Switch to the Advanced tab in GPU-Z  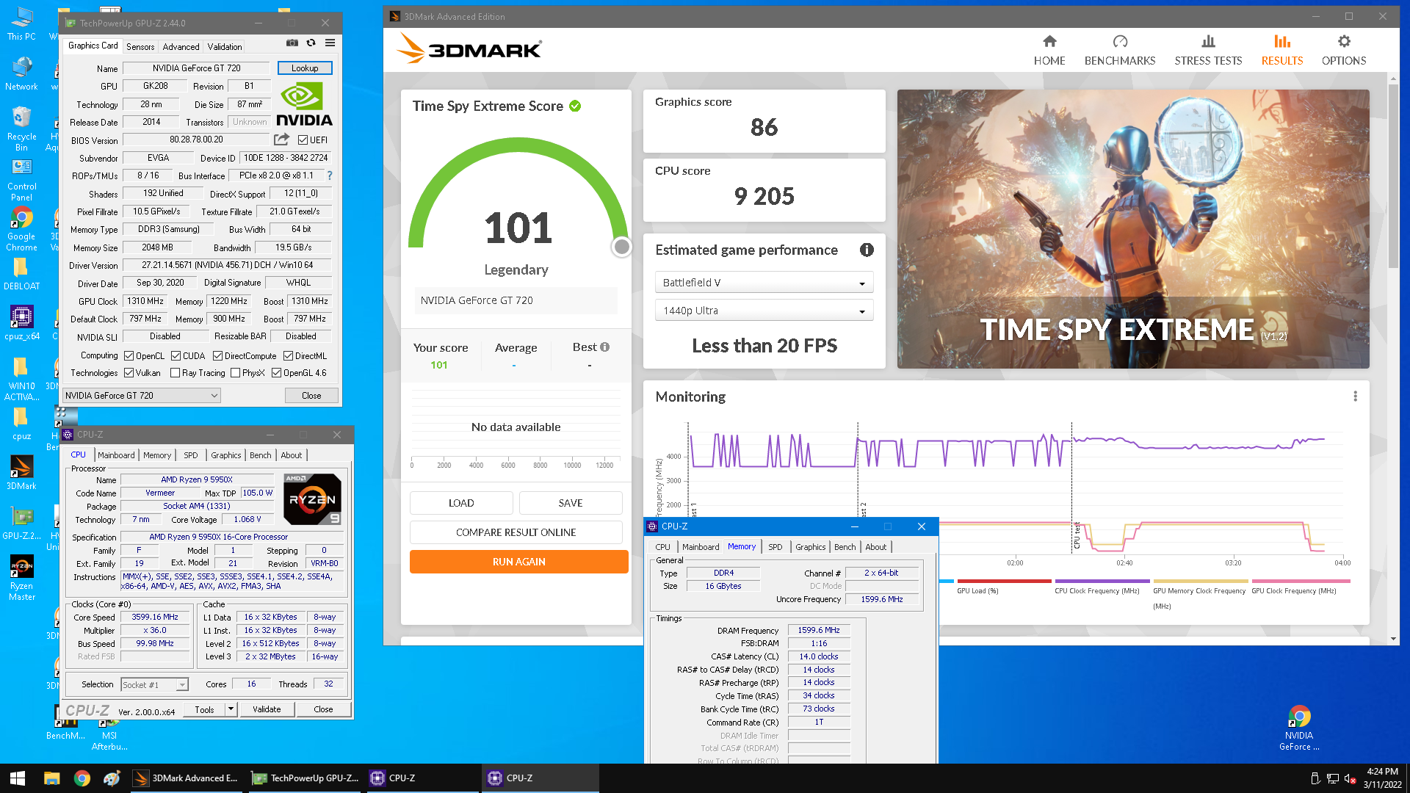pyautogui.click(x=181, y=46)
